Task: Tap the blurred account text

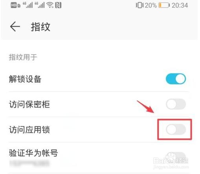Action: click(29, 163)
